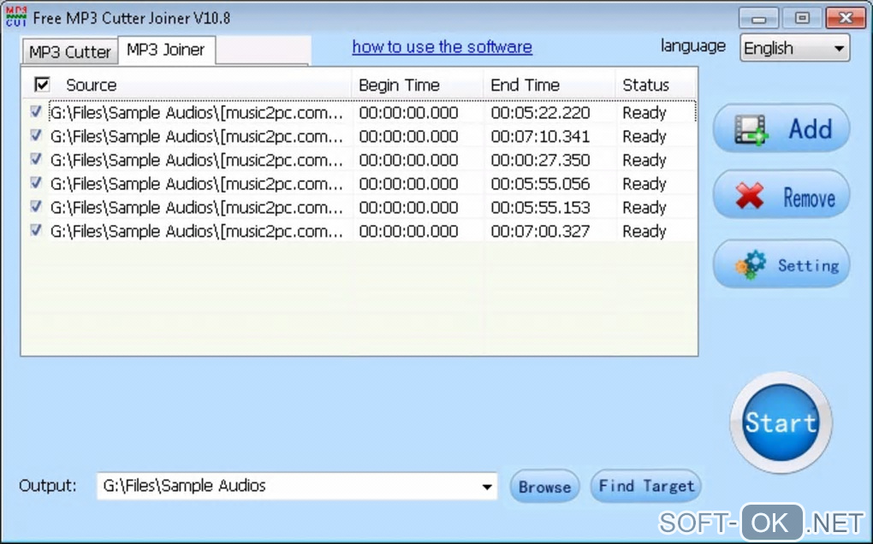Viewport: 873px width, 544px height.
Task: Click the Find Target button
Action: point(646,486)
